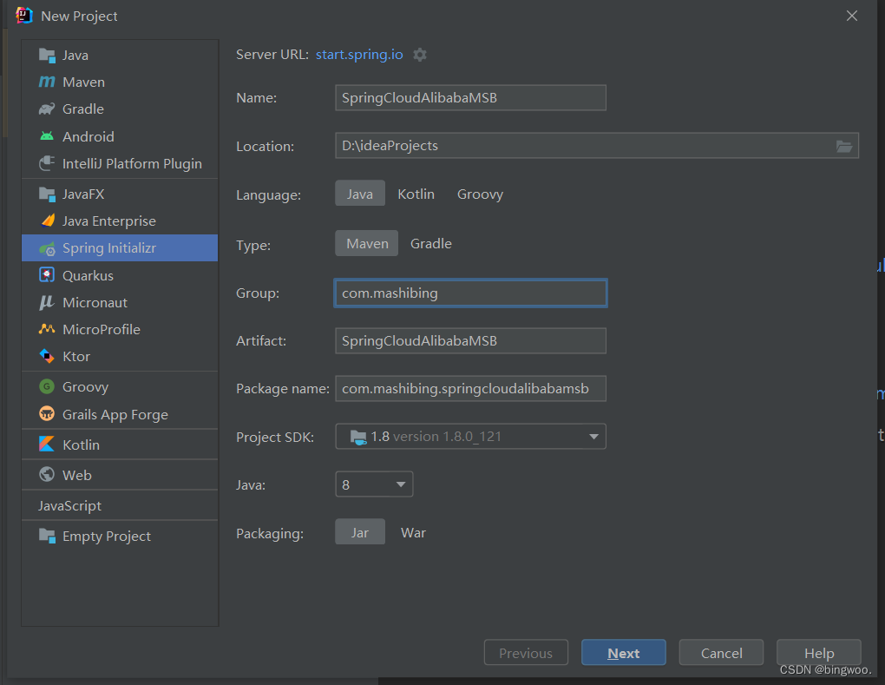Image resolution: width=885 pixels, height=685 pixels.
Task: Switch language to Groovy option
Action: 481,194
